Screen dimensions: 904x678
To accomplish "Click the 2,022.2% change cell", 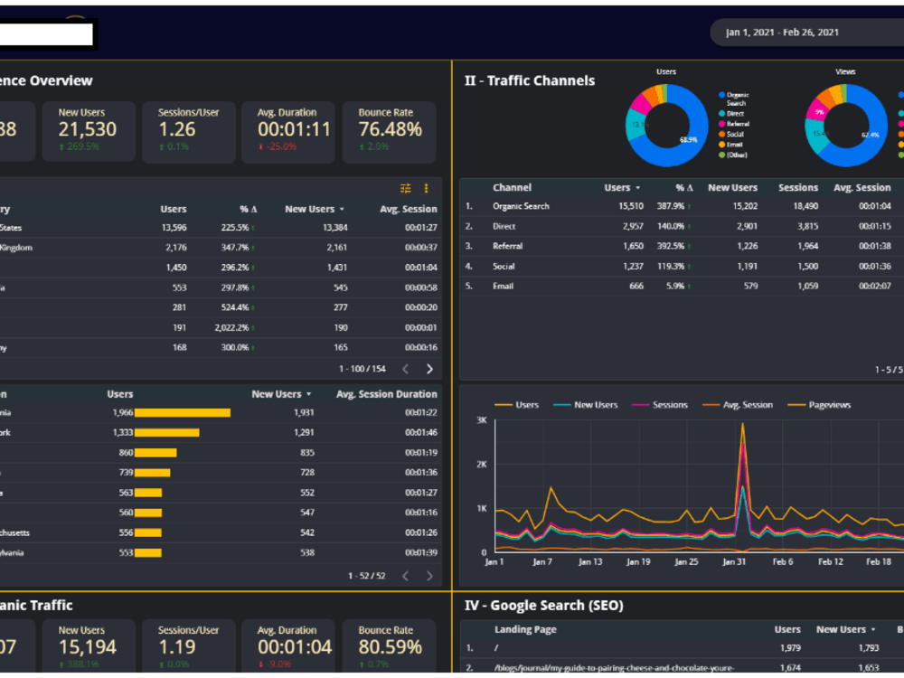I will [231, 327].
